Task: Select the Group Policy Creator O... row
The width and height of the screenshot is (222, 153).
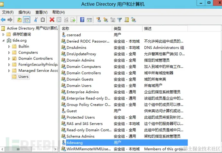Action: (x=125, y=105)
